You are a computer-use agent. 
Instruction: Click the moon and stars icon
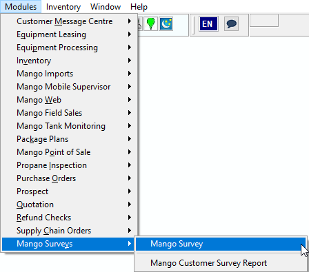(x=166, y=23)
